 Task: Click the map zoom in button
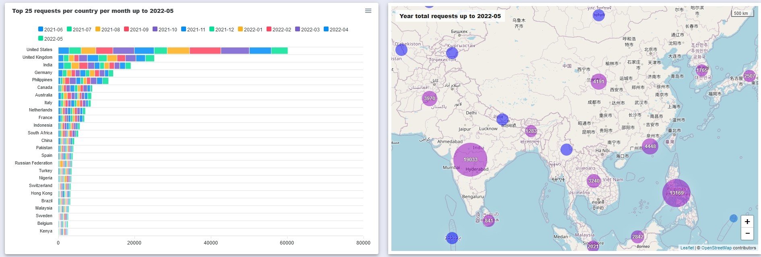(x=747, y=222)
